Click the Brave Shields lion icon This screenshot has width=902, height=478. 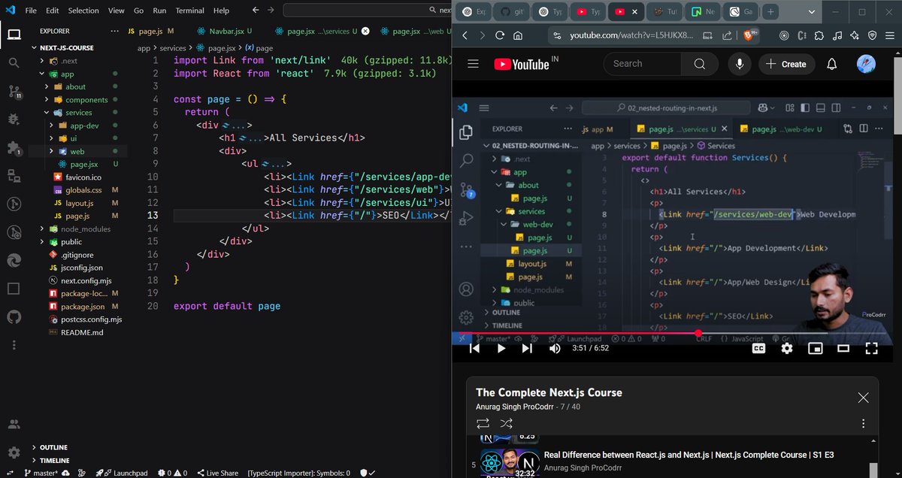[749, 35]
